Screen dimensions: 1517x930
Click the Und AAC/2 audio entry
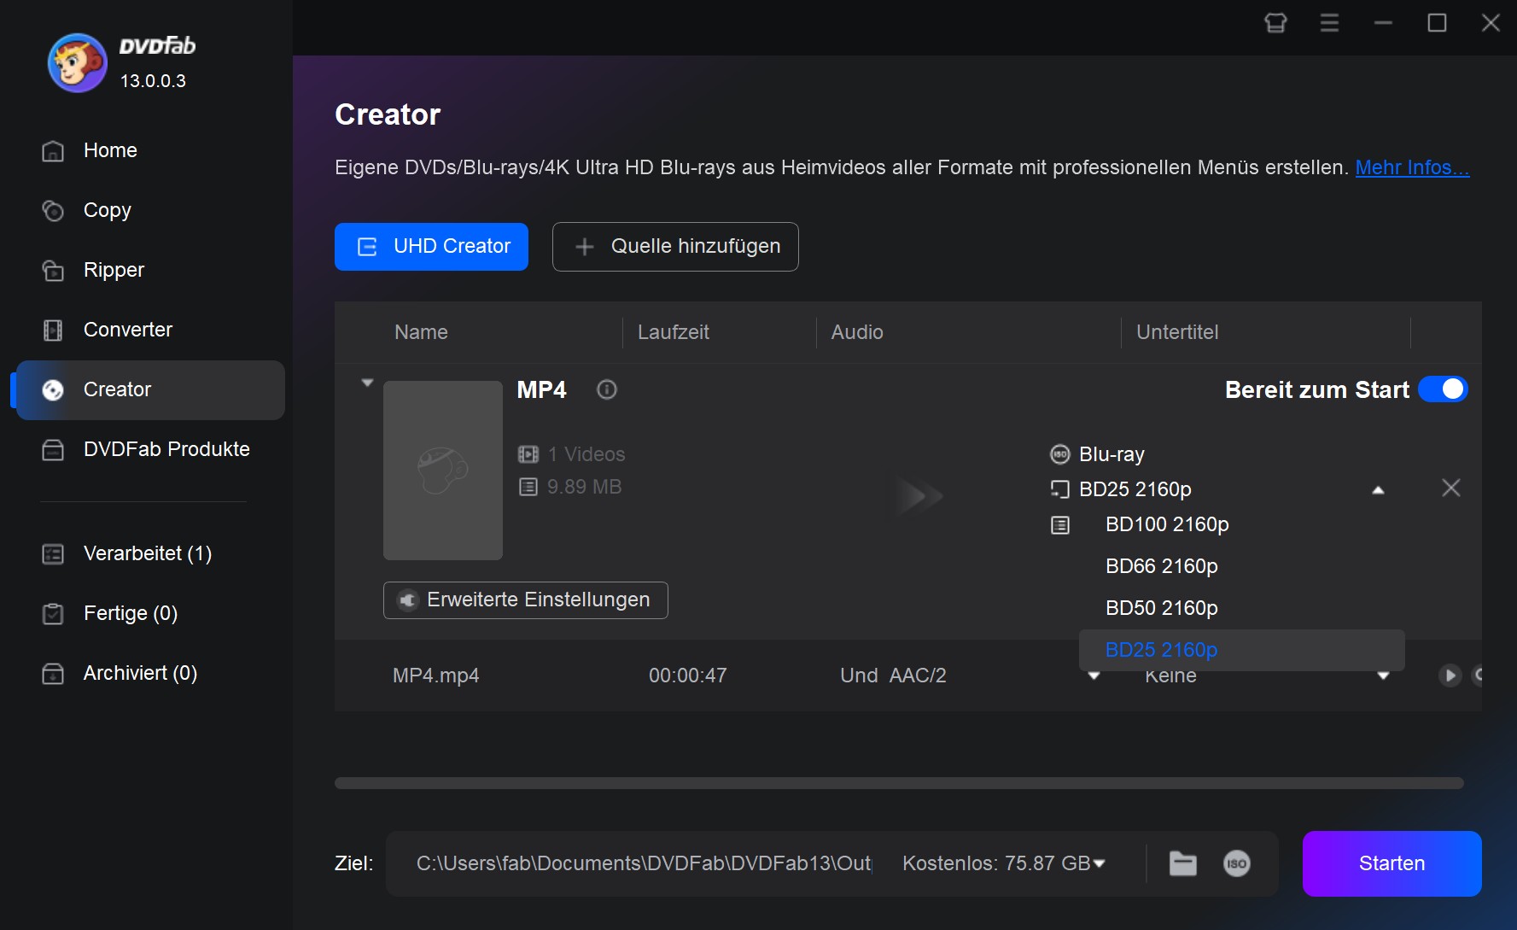[x=893, y=676]
